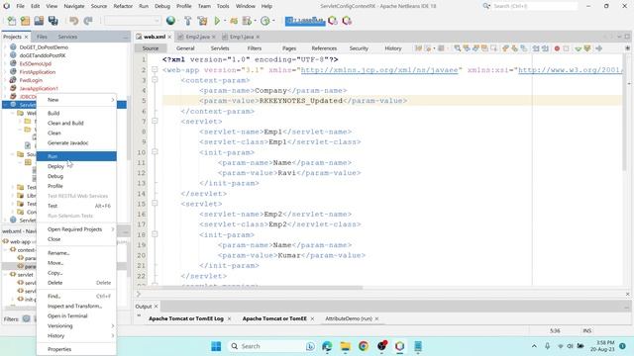634x356 pixels.
Task: Switch to the Files panel tab
Action: pos(42,37)
